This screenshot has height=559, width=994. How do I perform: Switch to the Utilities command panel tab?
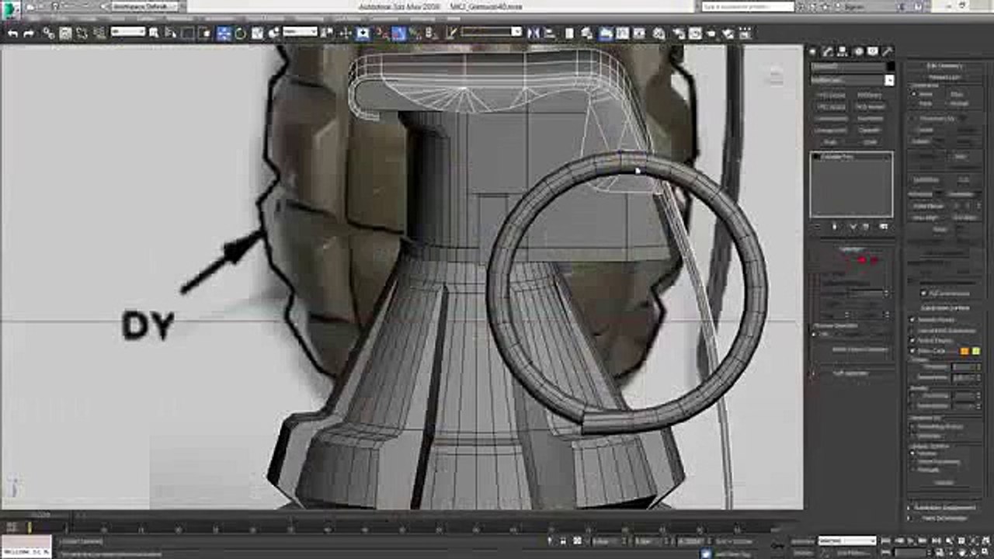click(888, 52)
